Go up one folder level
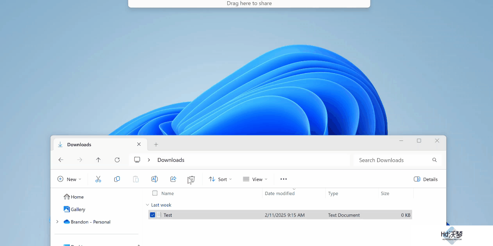This screenshot has height=246, width=493. [x=98, y=160]
